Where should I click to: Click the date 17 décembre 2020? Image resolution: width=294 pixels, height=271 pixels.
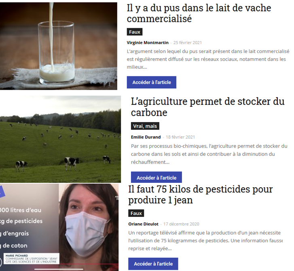click(181, 224)
